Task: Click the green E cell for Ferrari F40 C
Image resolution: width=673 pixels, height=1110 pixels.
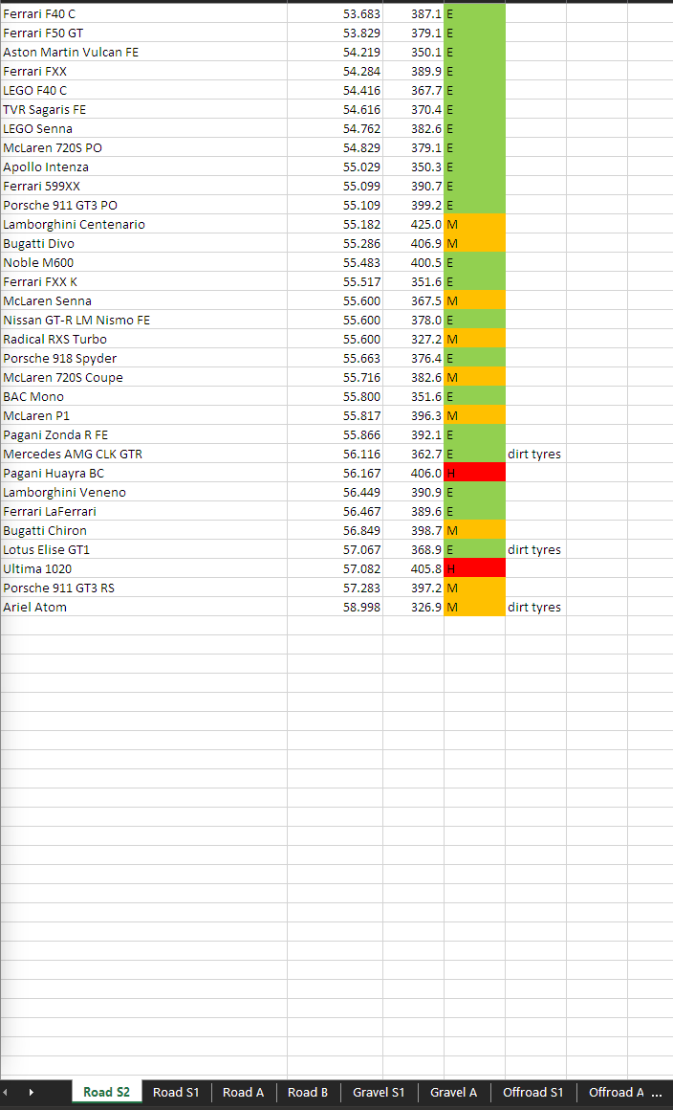Action: (x=474, y=13)
